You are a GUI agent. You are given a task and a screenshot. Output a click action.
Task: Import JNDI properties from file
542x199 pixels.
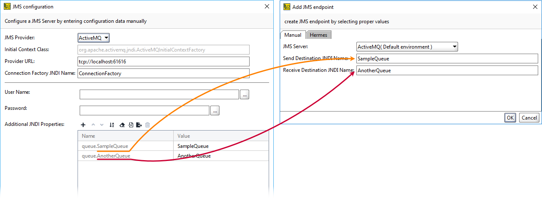[x=131, y=125]
